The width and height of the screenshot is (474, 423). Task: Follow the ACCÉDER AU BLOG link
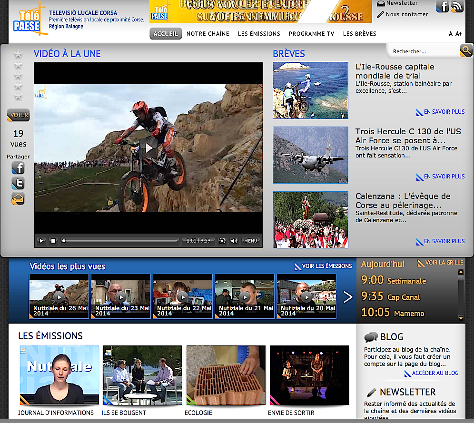pyautogui.click(x=435, y=373)
